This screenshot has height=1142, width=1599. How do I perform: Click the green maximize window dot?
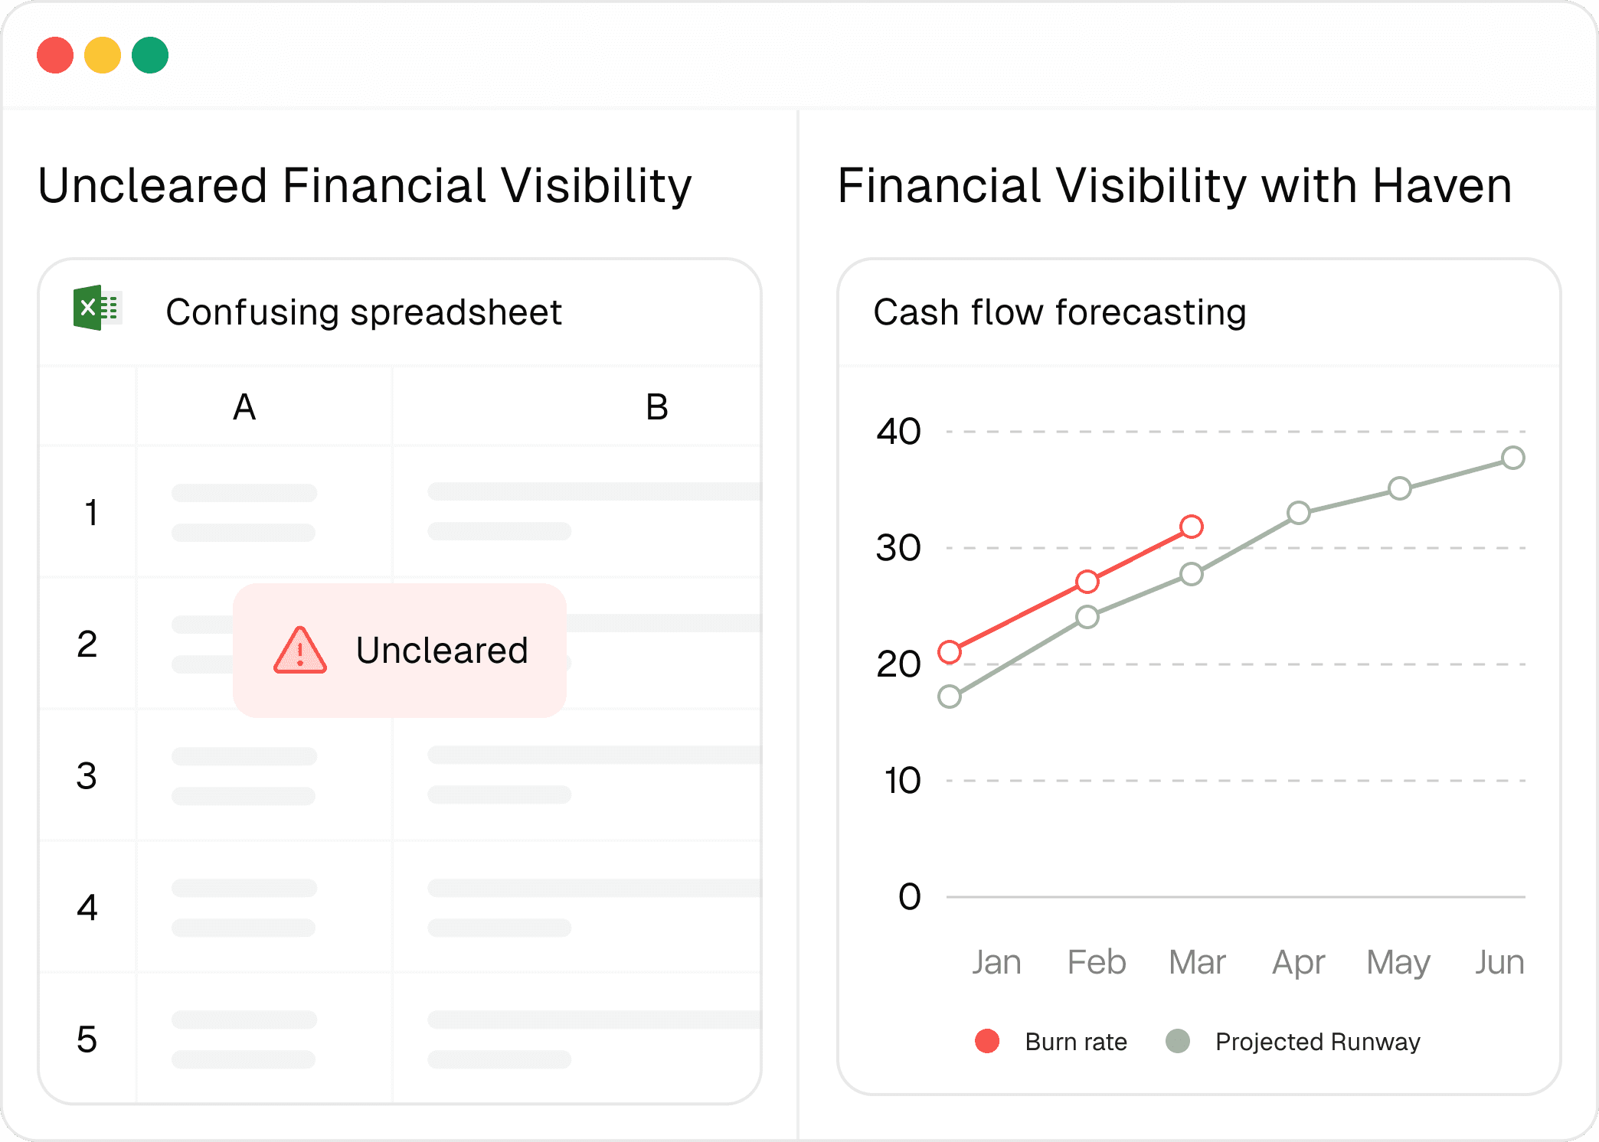[x=150, y=55]
